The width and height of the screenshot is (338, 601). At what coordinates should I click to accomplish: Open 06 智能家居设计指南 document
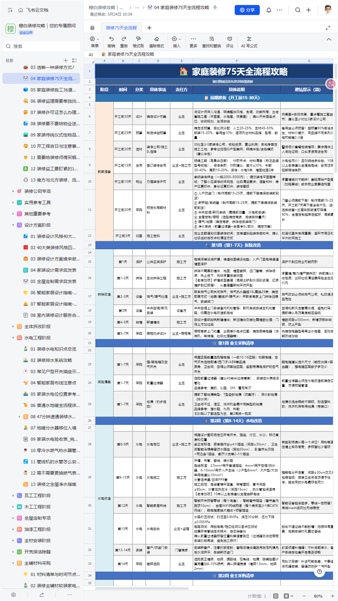pyautogui.click(x=42, y=293)
